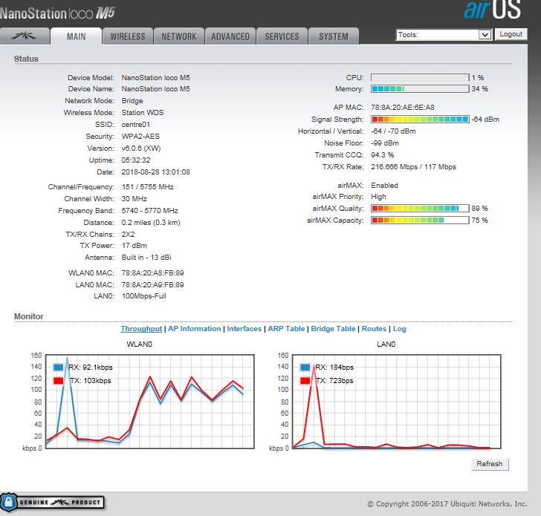Click the TX/RX Chains value 2X2

click(128, 235)
